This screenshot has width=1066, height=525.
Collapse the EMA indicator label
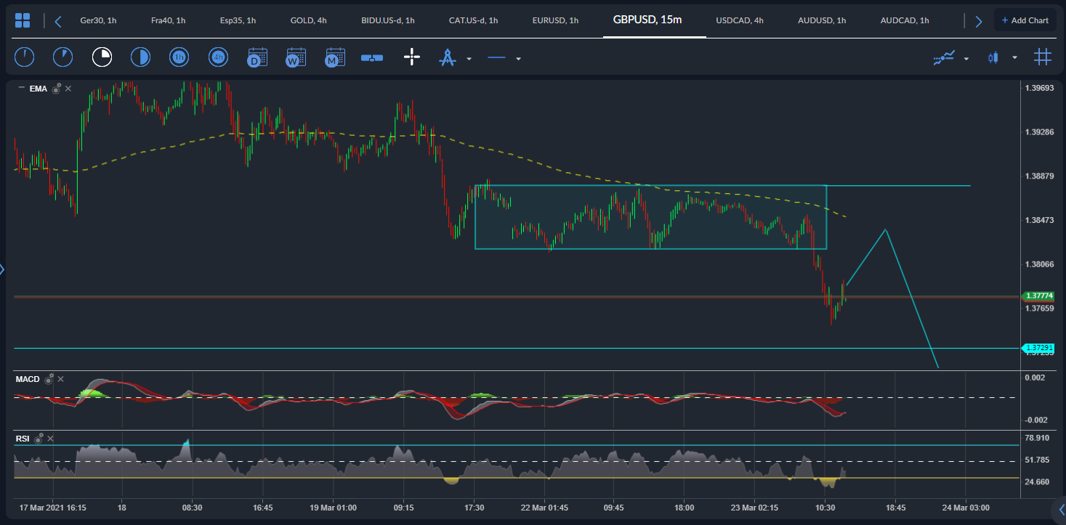point(21,88)
